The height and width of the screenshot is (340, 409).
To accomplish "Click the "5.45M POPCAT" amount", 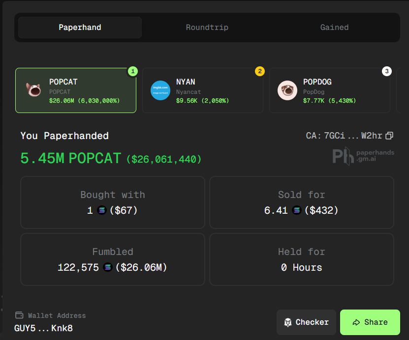I will click(x=71, y=158).
